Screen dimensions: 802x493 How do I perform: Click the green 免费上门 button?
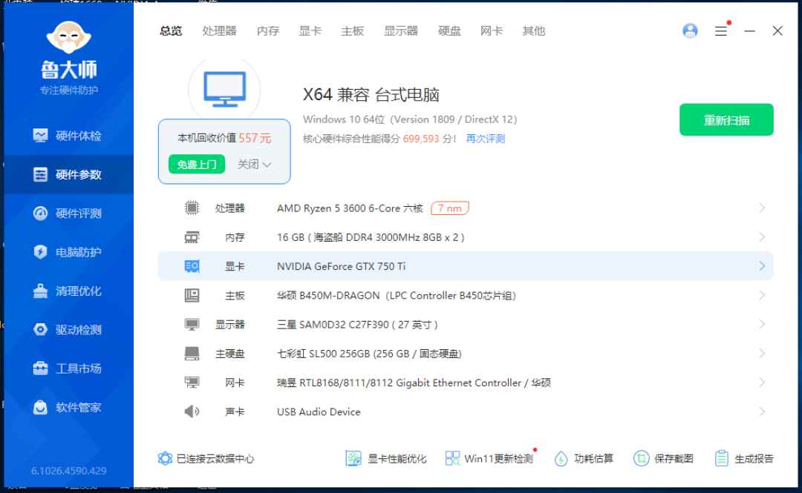pyautogui.click(x=197, y=165)
